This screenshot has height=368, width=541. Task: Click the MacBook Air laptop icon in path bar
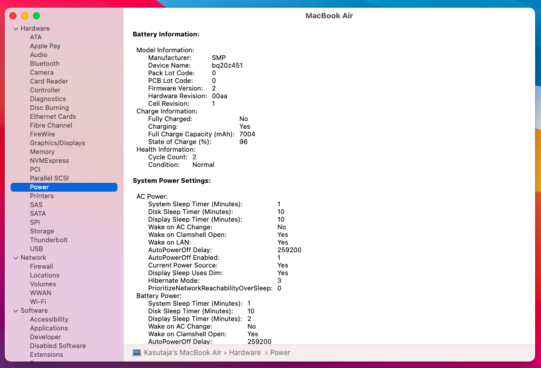pyautogui.click(x=137, y=353)
